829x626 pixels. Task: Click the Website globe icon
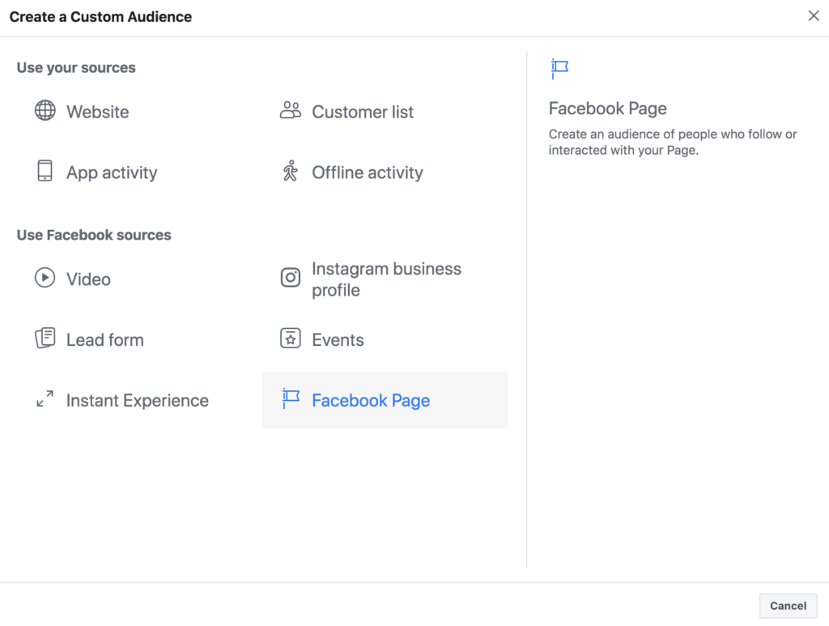(45, 110)
